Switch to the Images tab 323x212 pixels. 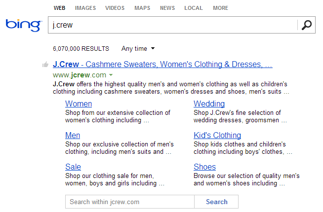pos(85,8)
